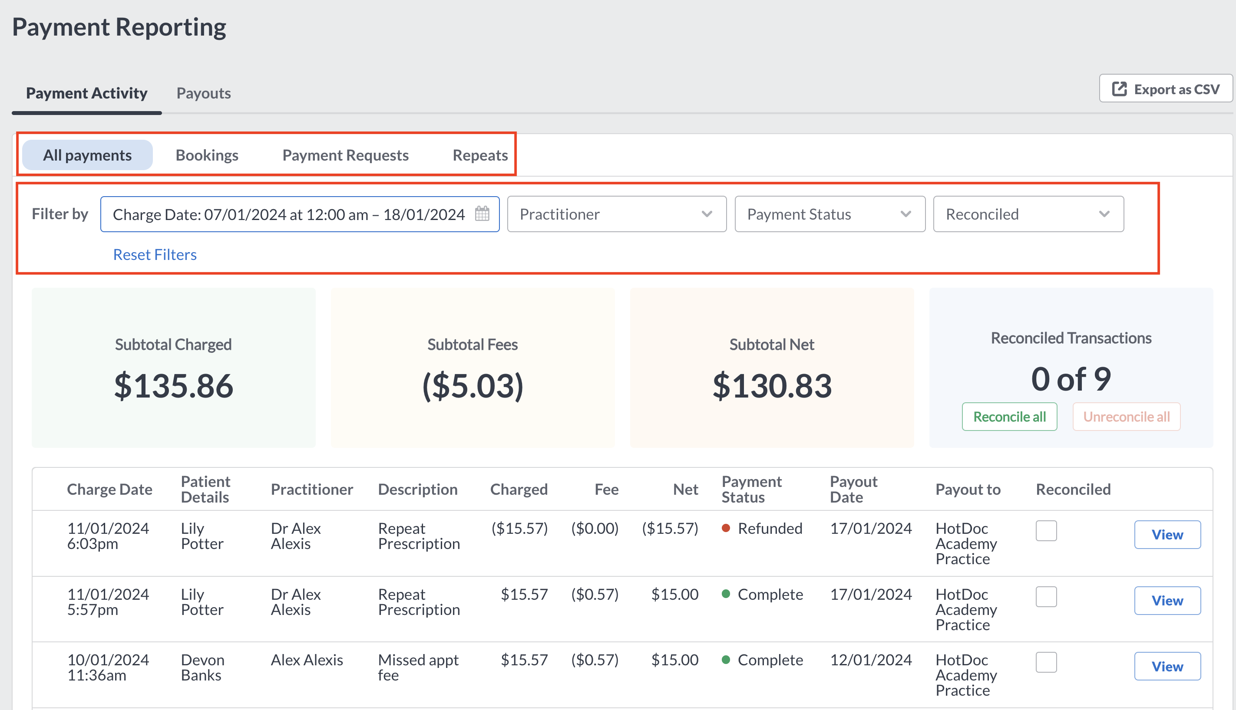Click the Reset Filters link

[x=155, y=255]
